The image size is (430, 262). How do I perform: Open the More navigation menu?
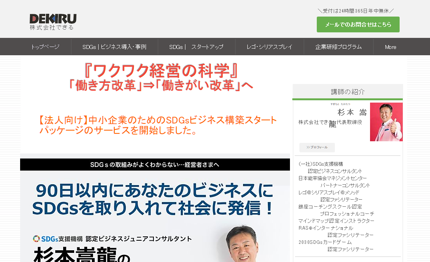point(390,47)
